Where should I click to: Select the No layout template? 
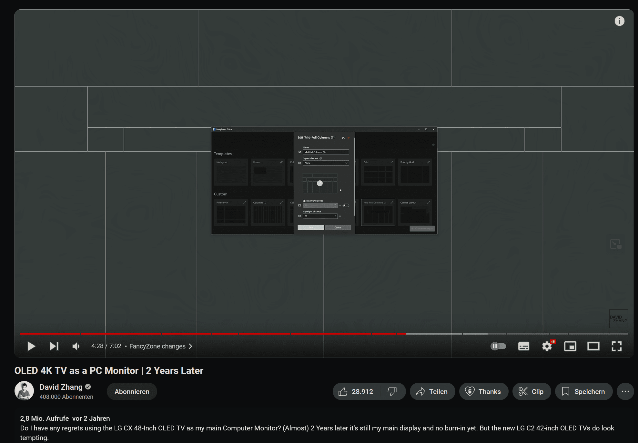click(231, 172)
